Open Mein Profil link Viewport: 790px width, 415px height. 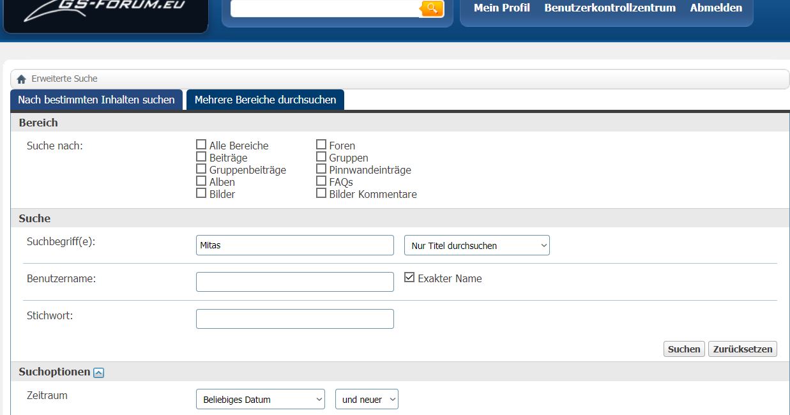tap(502, 8)
